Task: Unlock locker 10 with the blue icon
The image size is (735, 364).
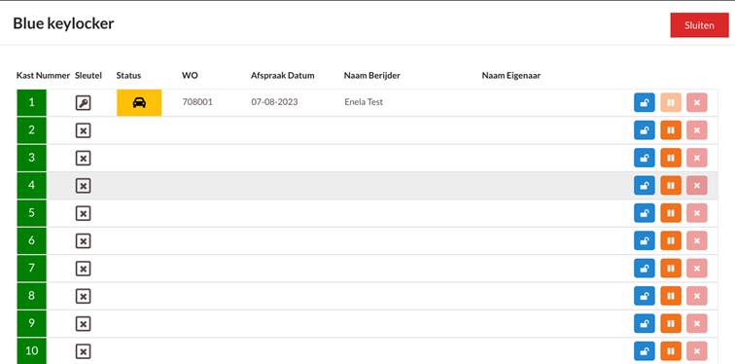Action: (645, 351)
